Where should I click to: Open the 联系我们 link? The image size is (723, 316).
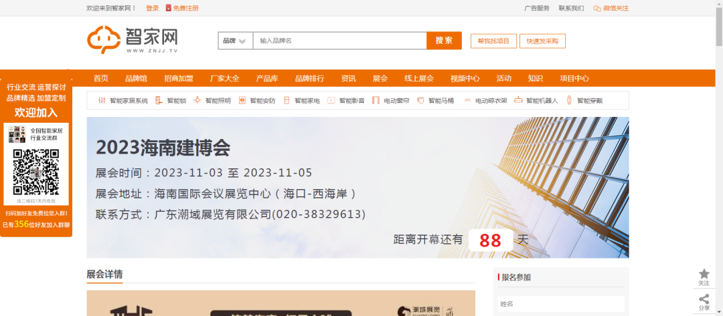571,8
